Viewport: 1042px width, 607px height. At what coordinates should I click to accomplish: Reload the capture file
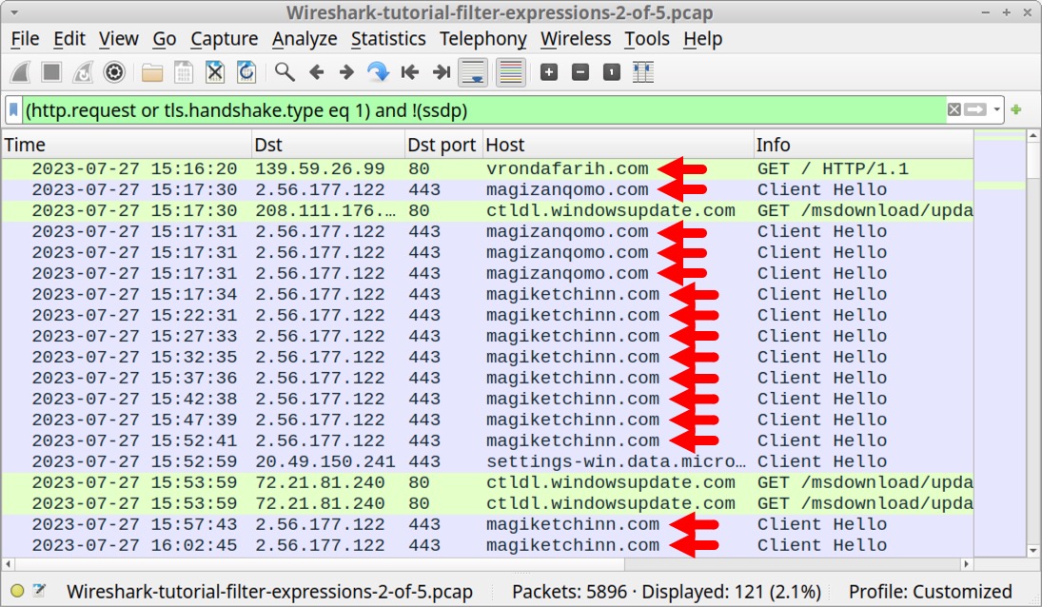click(x=246, y=71)
